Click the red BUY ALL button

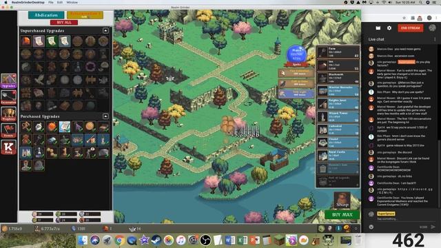[x=64, y=23]
